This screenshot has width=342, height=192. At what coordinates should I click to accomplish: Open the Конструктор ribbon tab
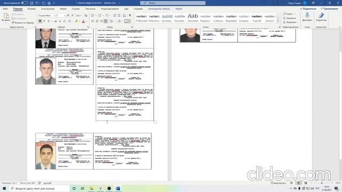point(48,9)
